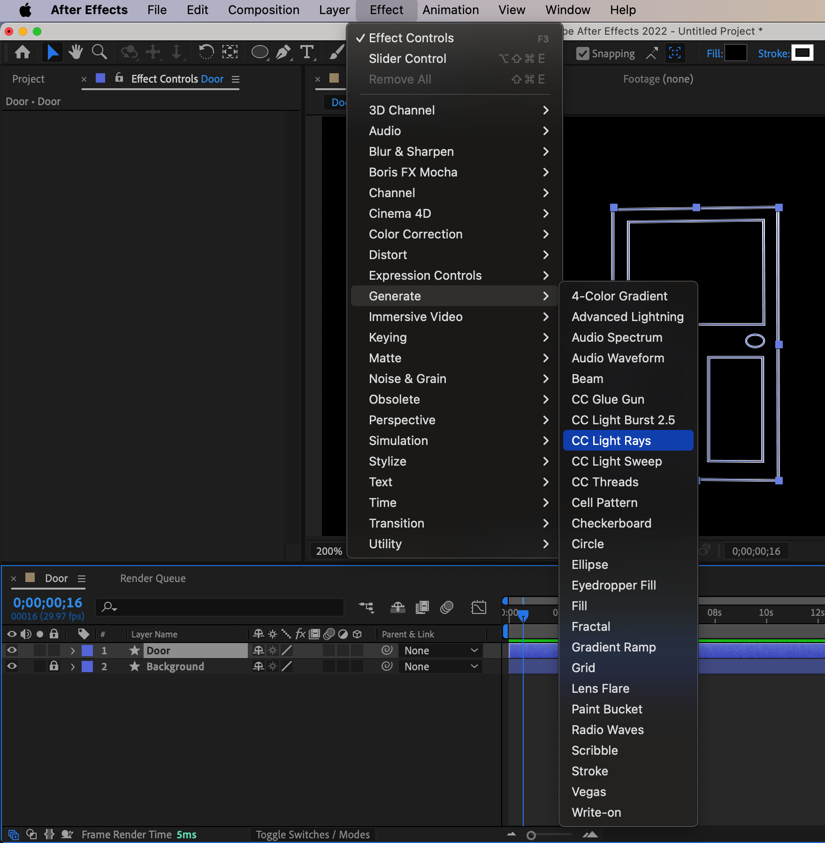Open the Door layer parent dropdown
This screenshot has width=825, height=843.
(x=440, y=651)
